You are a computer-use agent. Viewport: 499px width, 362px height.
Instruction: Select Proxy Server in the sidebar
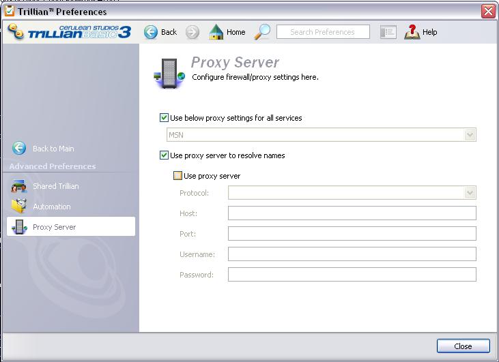pyautogui.click(x=55, y=227)
